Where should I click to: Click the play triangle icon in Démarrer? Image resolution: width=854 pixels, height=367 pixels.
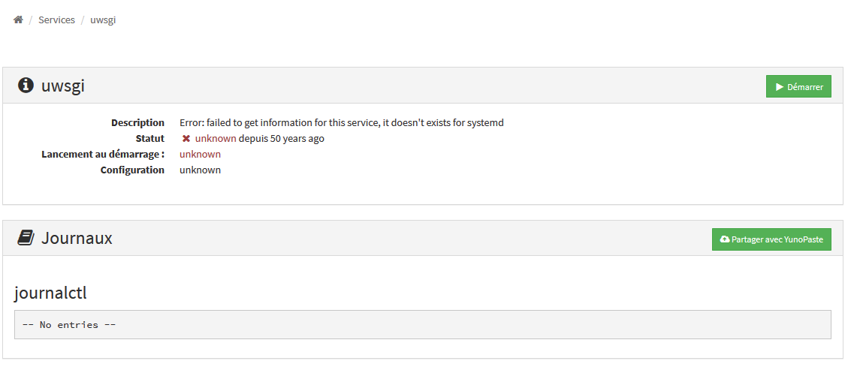[780, 87]
